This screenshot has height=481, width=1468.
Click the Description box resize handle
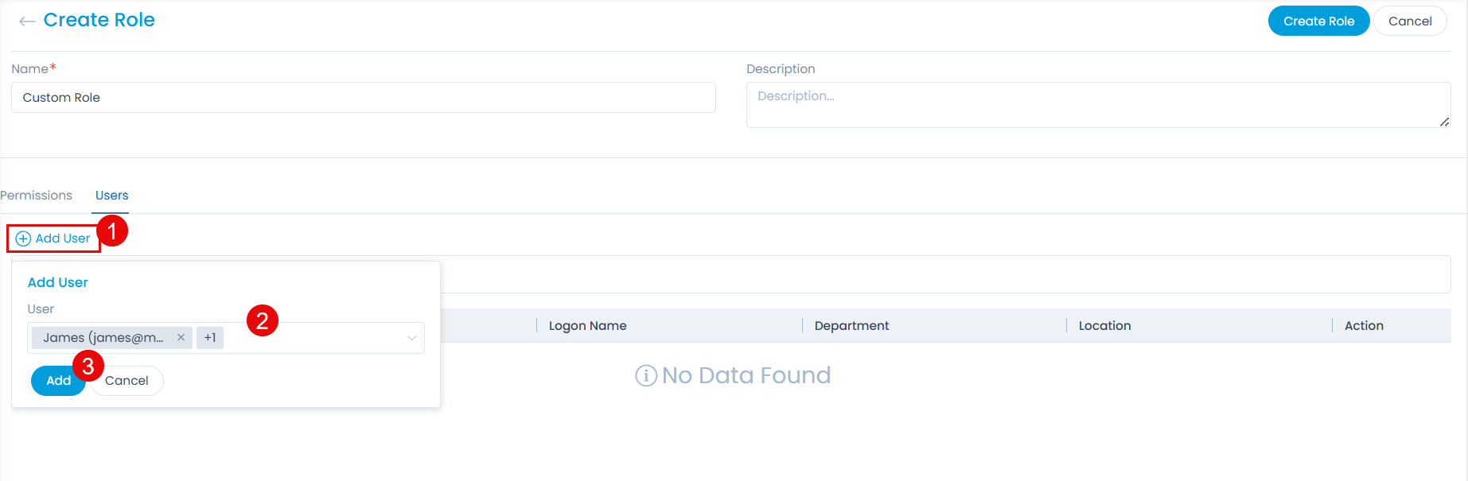(x=1444, y=122)
